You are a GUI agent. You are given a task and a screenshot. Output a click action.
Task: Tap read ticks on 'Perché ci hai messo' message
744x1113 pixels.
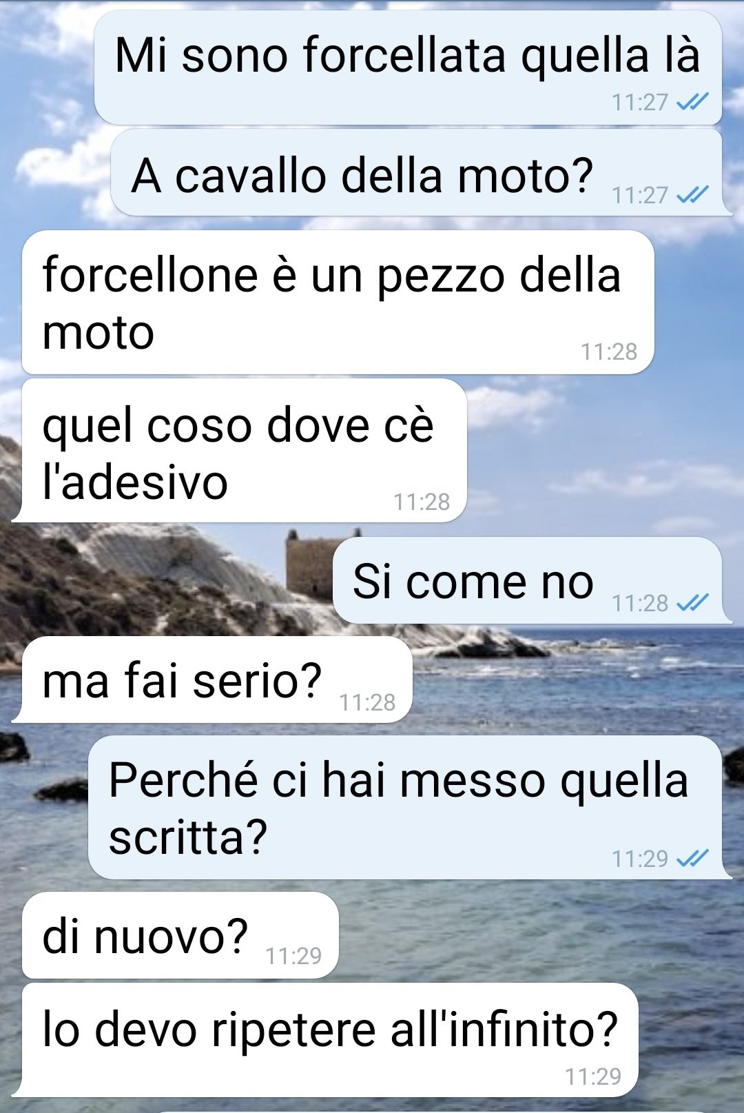692,858
